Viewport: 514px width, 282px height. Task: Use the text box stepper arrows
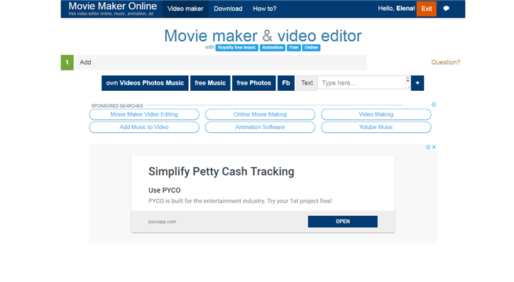[x=408, y=80]
